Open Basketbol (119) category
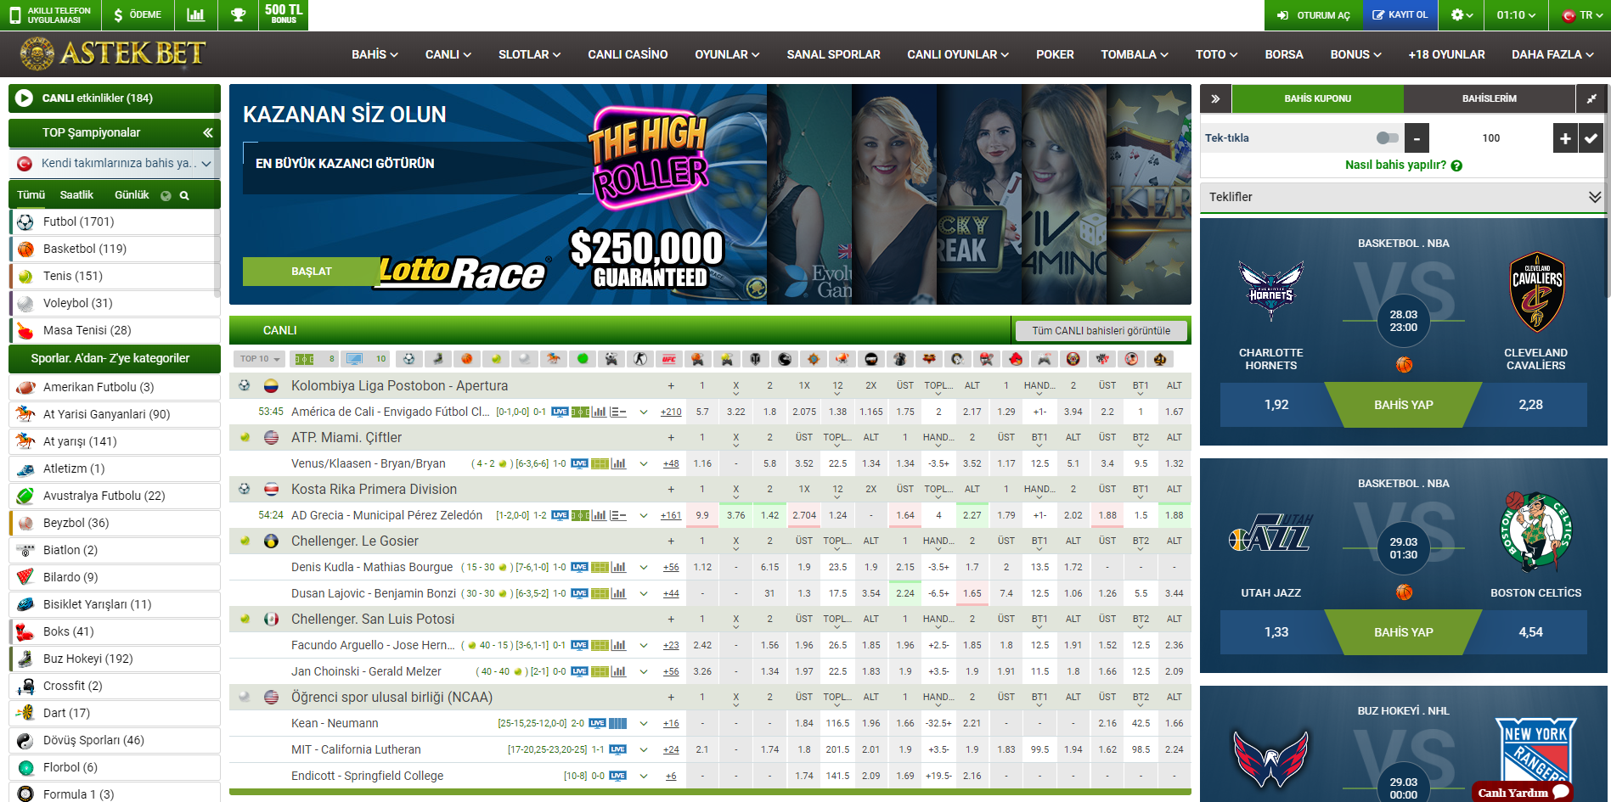The width and height of the screenshot is (1611, 802). [115, 249]
